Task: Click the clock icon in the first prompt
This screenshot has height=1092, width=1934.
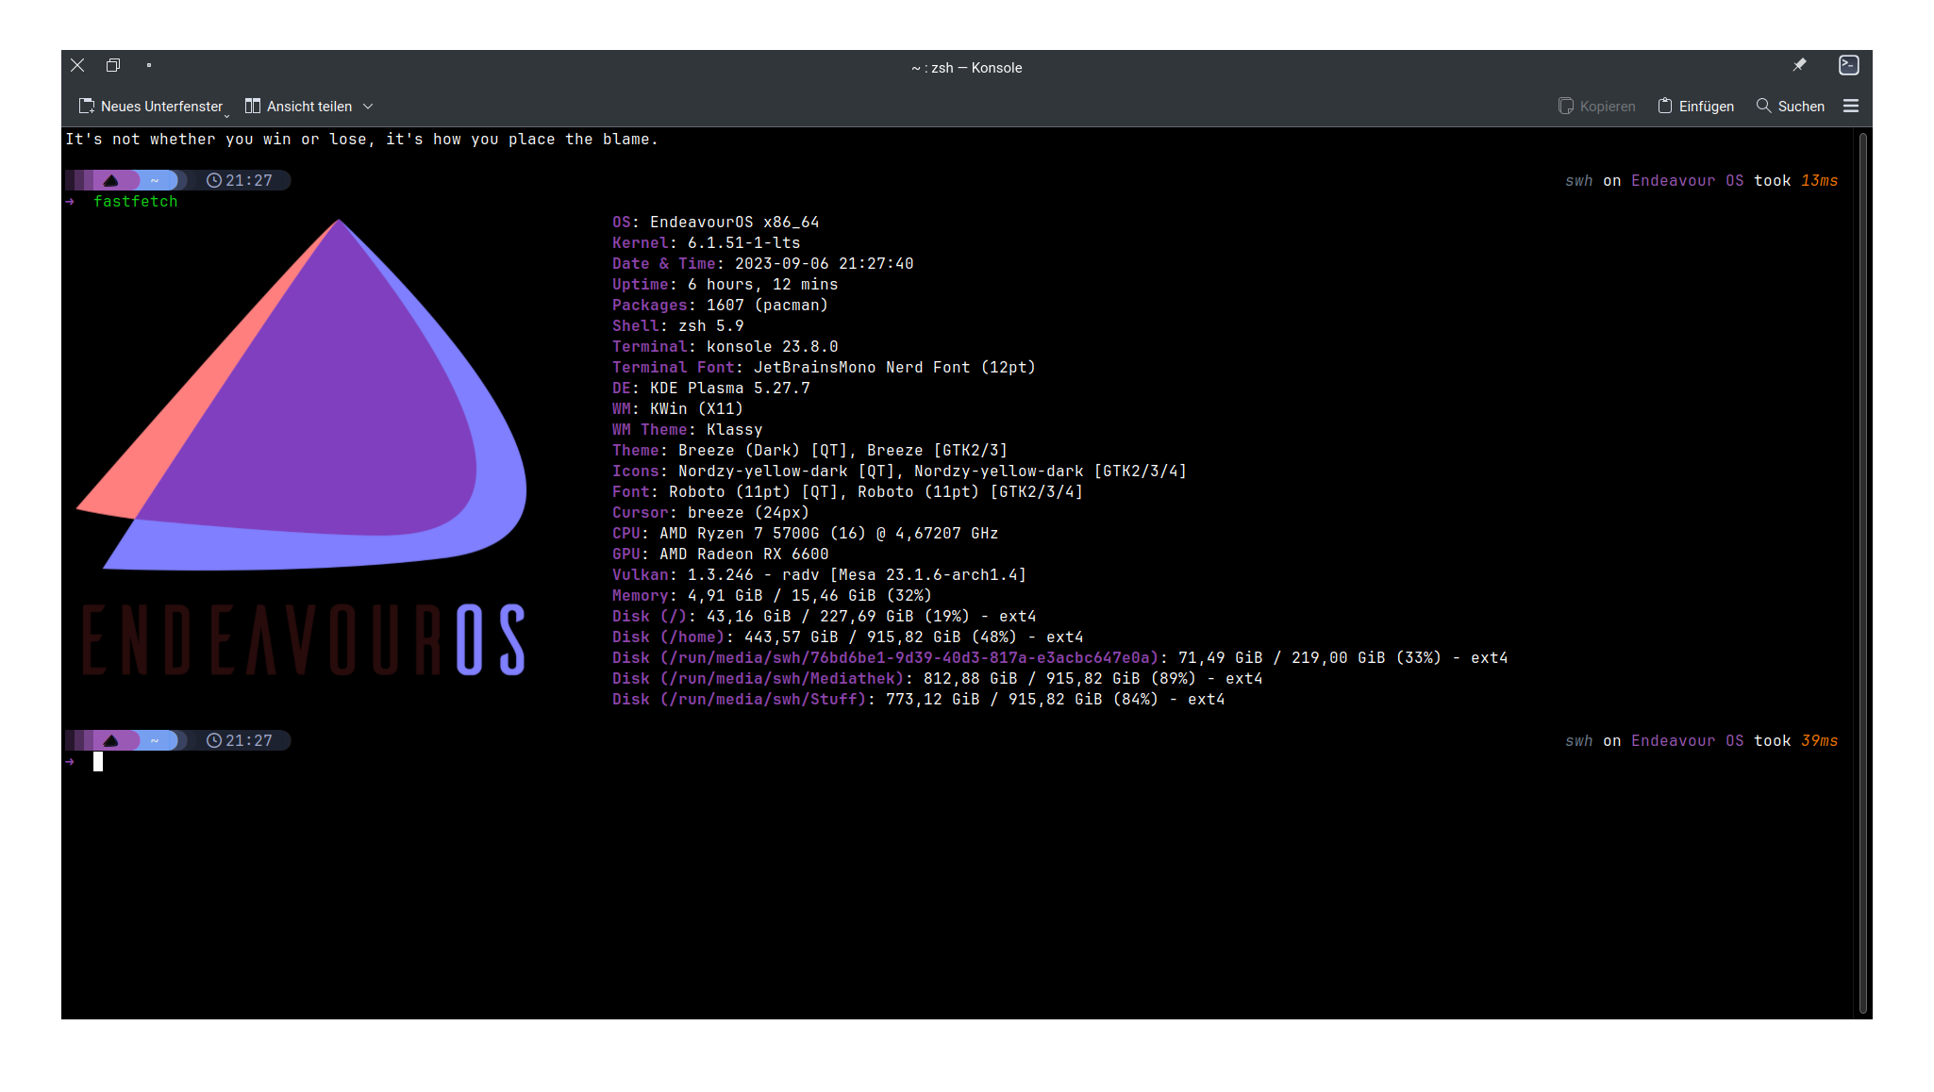Action: [214, 180]
